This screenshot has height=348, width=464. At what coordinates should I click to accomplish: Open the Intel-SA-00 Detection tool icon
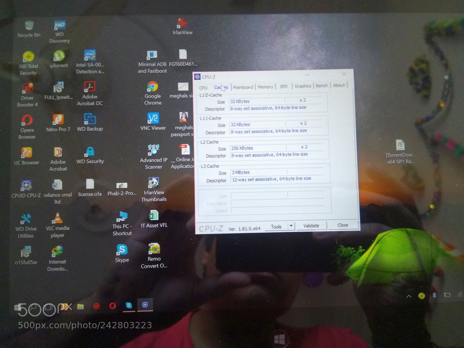click(x=90, y=61)
